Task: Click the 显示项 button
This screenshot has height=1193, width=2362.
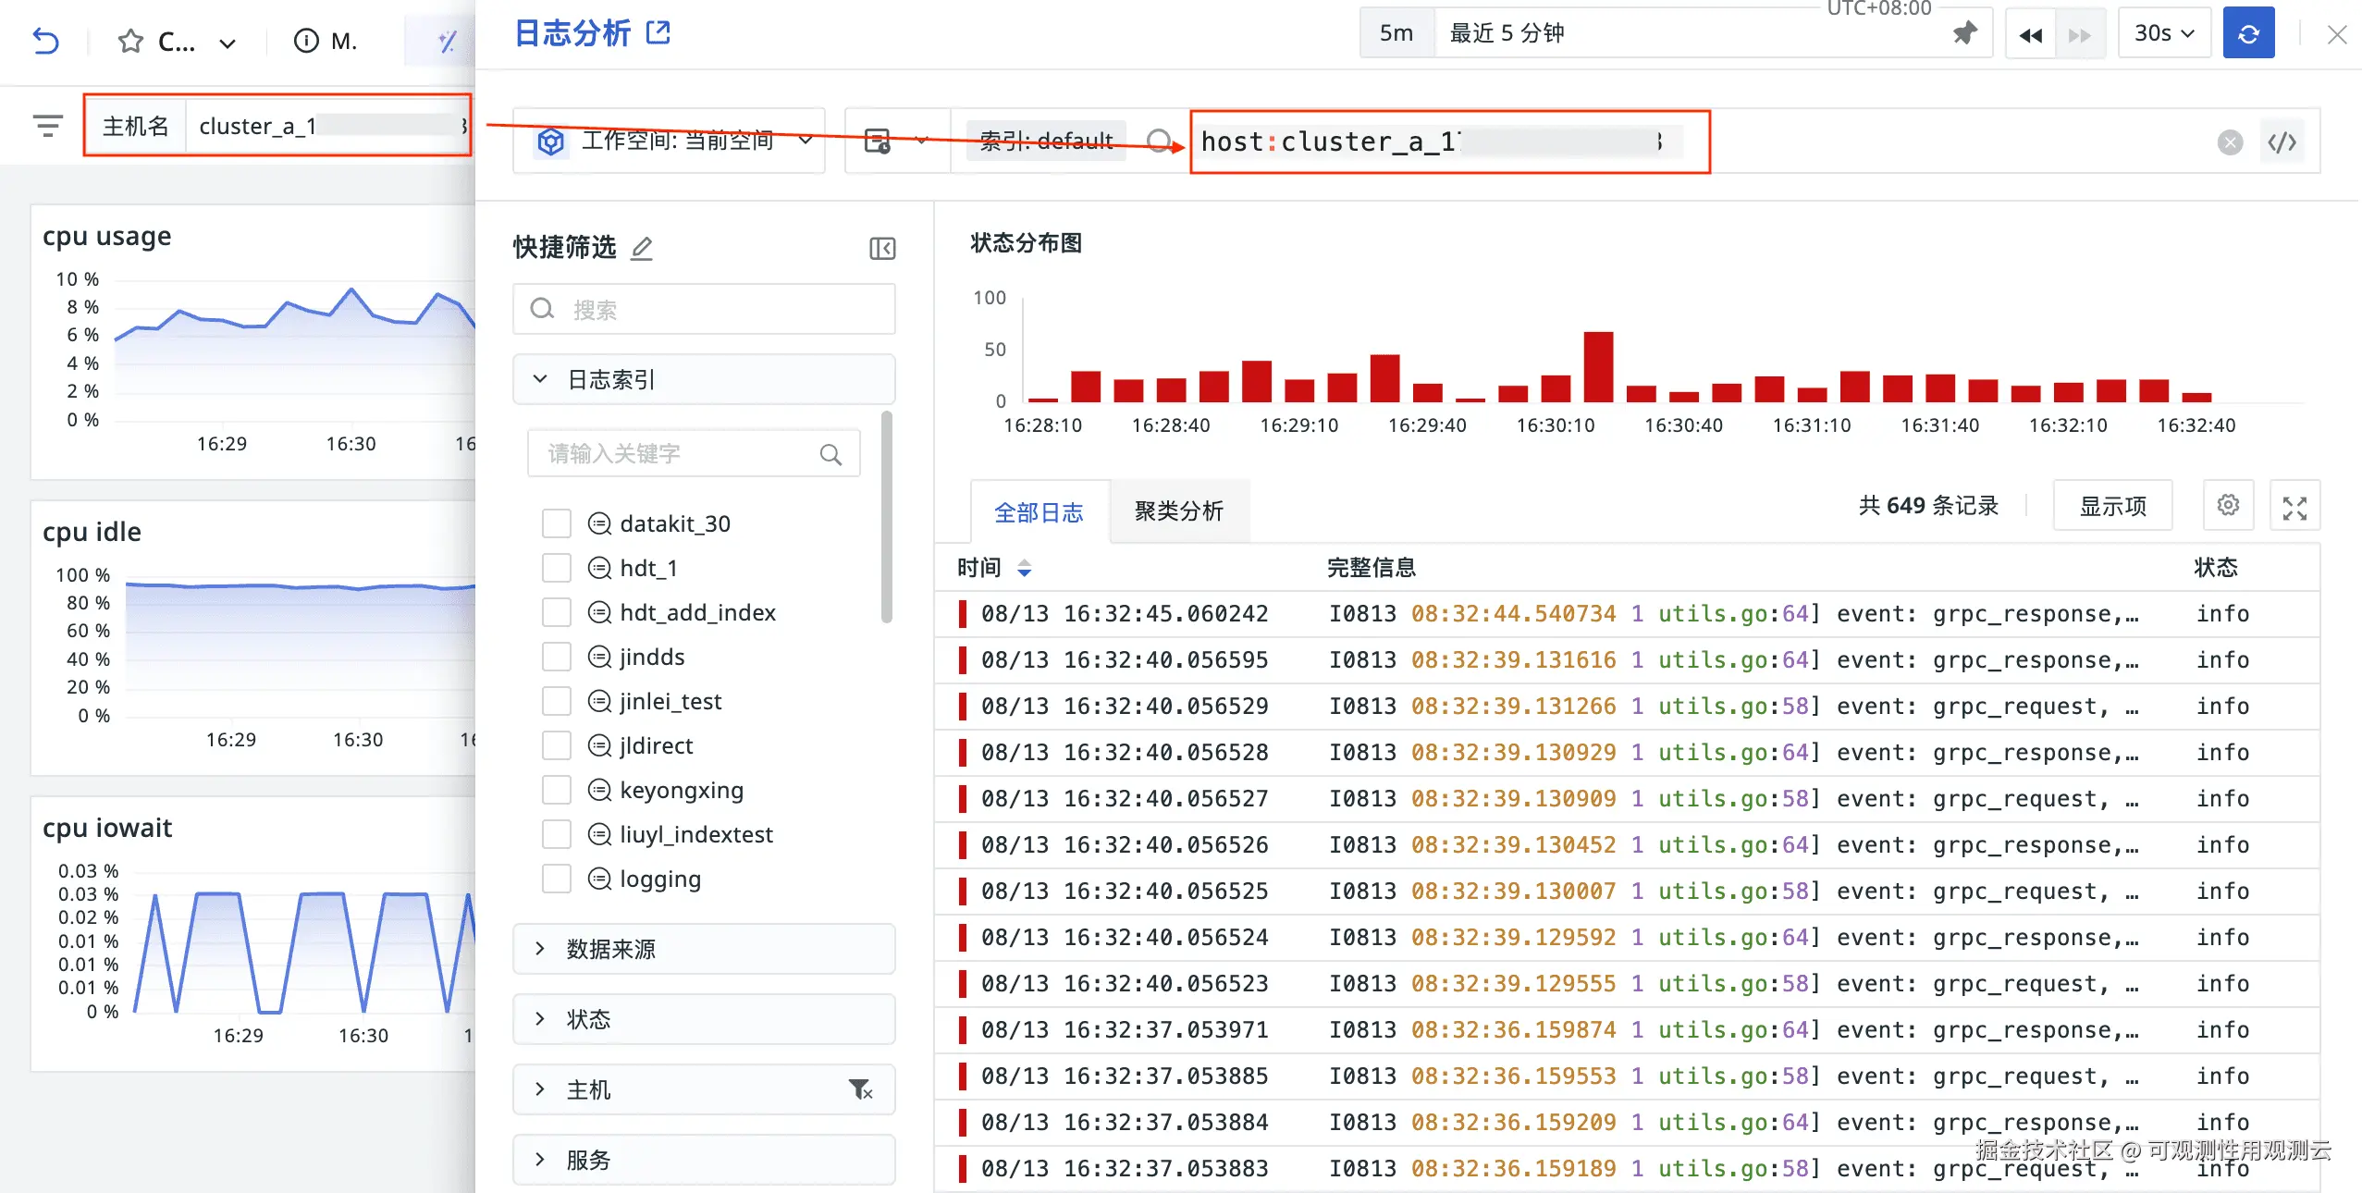Action: click(2112, 506)
